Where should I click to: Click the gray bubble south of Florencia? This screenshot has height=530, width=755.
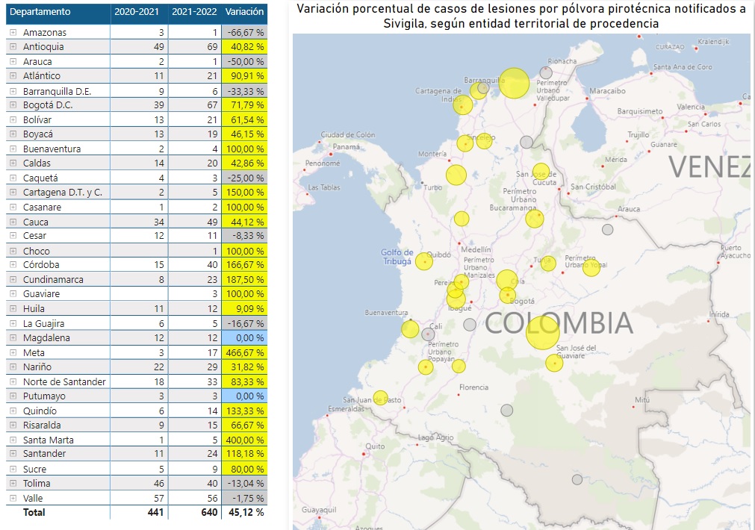coord(507,410)
